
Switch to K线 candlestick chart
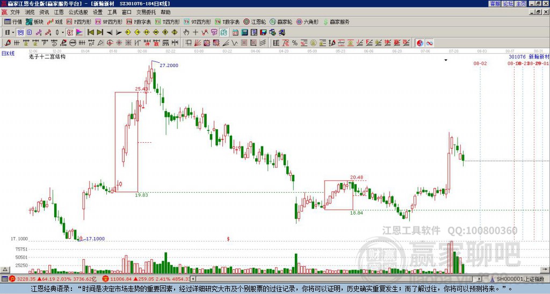coord(55,21)
